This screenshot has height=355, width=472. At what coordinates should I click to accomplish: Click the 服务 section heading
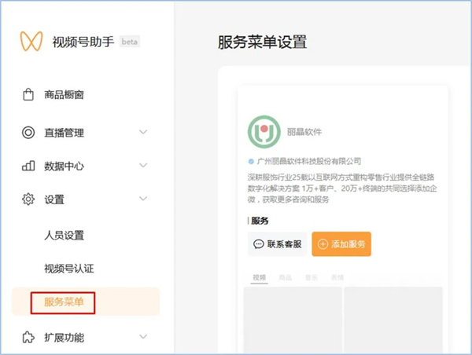tap(260, 221)
